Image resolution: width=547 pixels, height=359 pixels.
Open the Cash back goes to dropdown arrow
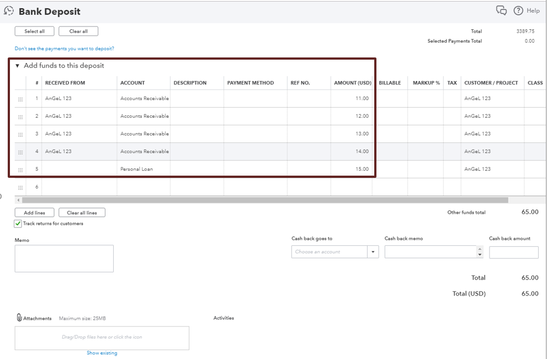pos(373,252)
